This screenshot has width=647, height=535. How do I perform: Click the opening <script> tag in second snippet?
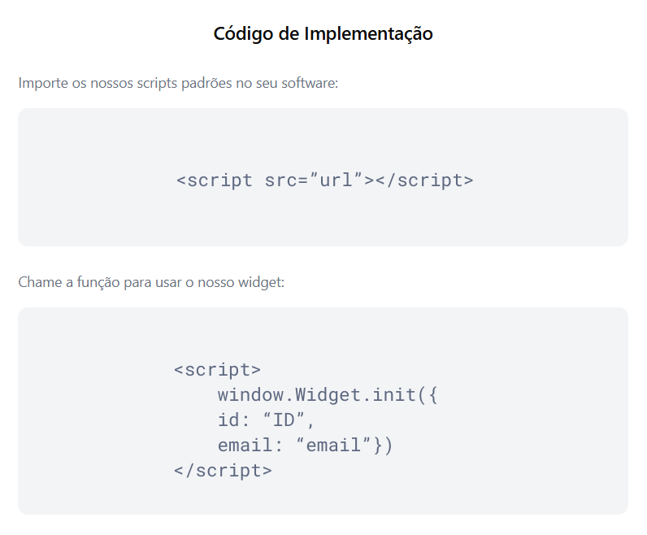click(217, 370)
